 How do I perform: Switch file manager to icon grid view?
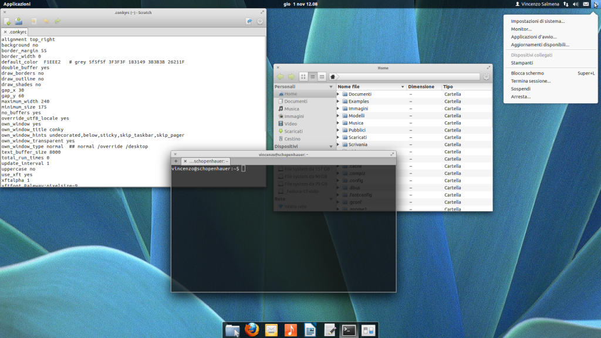point(303,76)
